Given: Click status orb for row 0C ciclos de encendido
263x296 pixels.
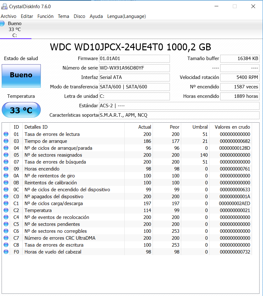Looking at the screenshot, I should (6, 189).
